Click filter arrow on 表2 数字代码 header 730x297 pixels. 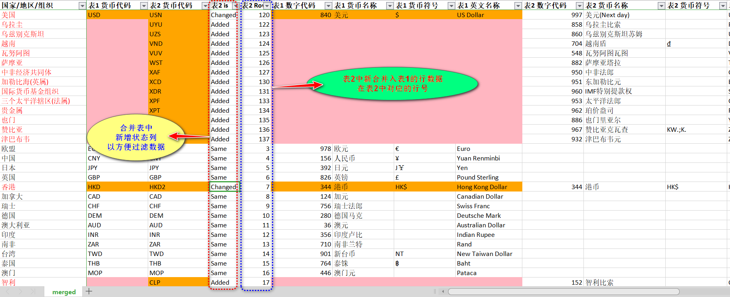579,6
